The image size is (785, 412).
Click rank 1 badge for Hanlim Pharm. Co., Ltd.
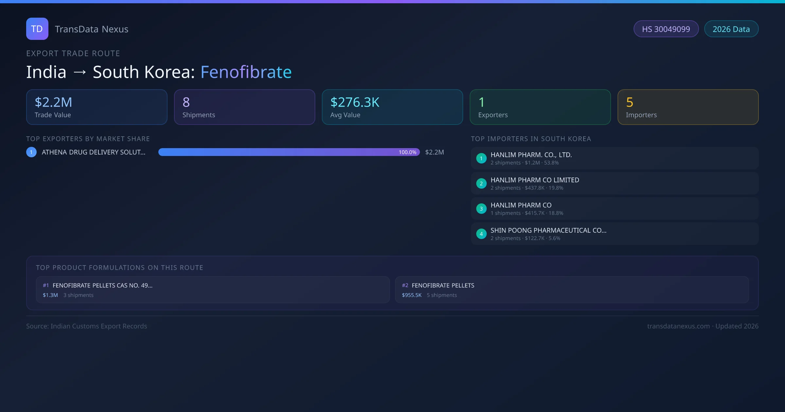pos(481,158)
